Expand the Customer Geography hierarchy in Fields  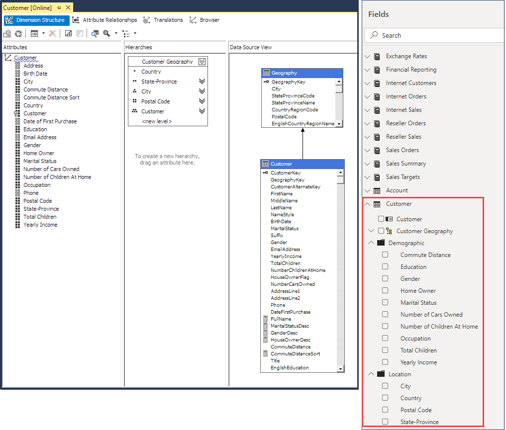[371, 231]
